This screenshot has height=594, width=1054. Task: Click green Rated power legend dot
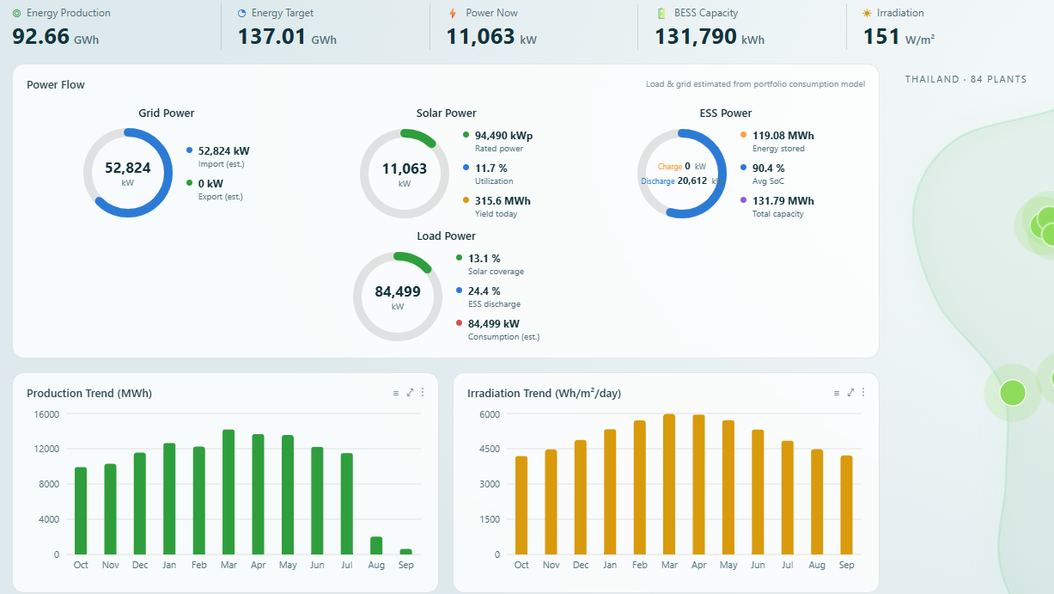click(466, 135)
